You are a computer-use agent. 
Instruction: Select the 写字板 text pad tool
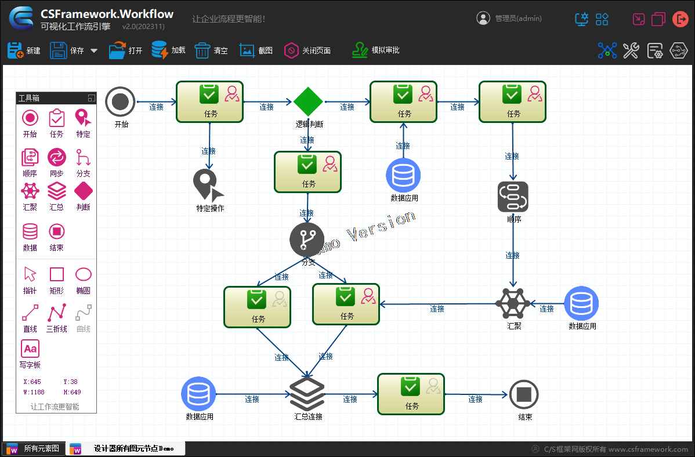click(30, 349)
